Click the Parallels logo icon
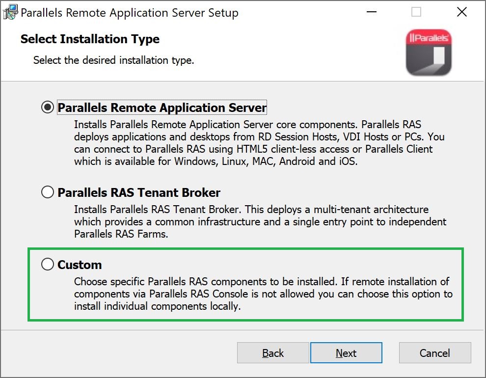 coord(429,52)
